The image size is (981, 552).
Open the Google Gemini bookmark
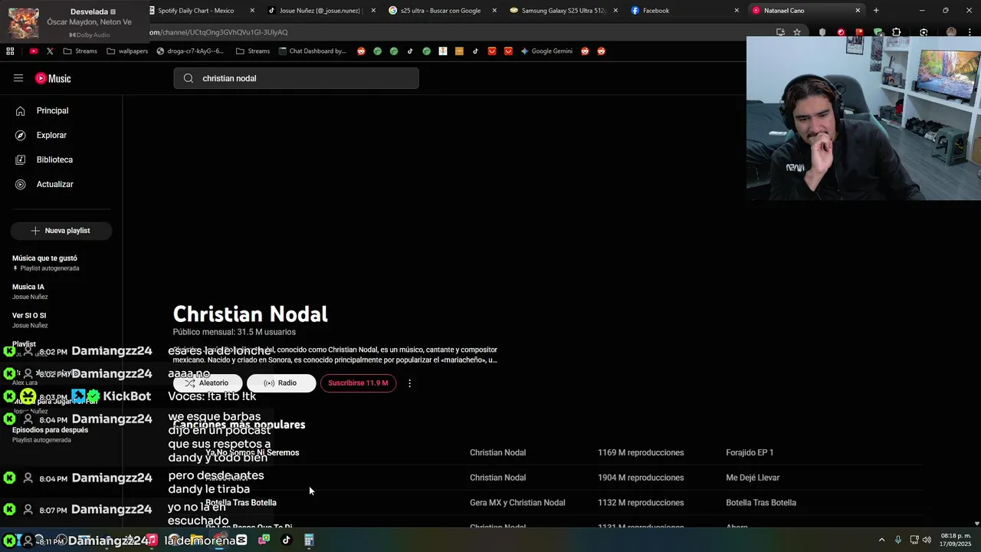(x=546, y=51)
